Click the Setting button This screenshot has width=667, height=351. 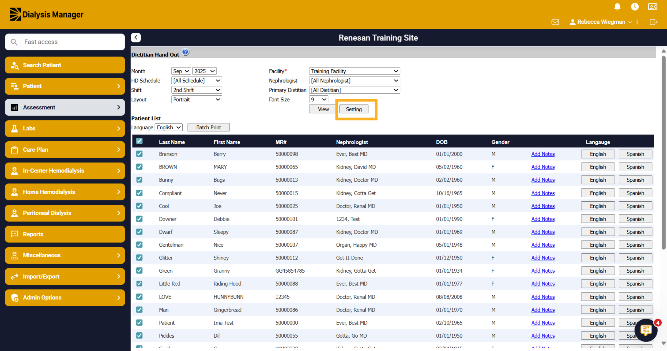tap(354, 109)
